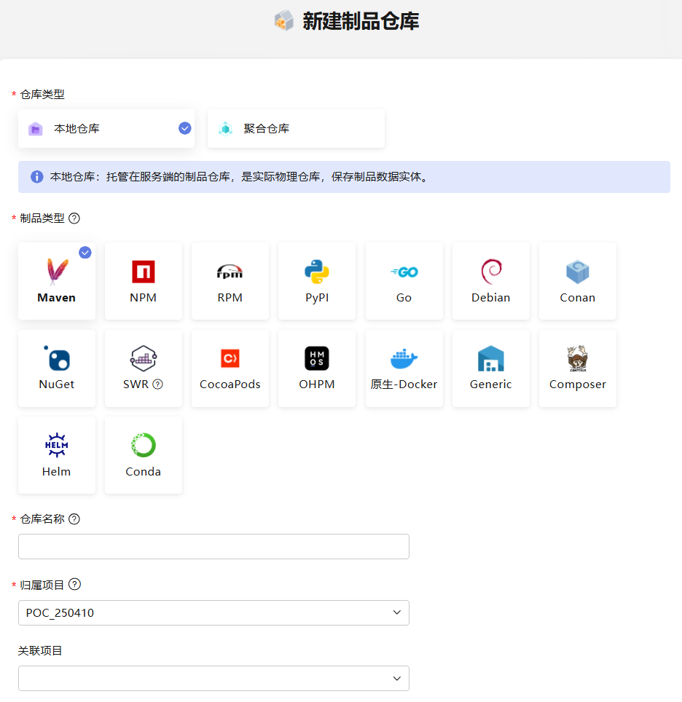This screenshot has width=682, height=702.
Task: Click the teal 聚合仓库 icon
Action: tap(225, 129)
